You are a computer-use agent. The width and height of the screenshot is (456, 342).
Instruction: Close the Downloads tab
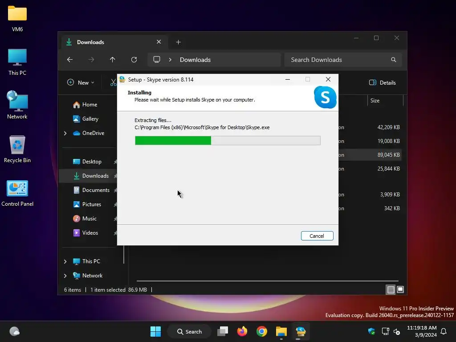(x=159, y=42)
